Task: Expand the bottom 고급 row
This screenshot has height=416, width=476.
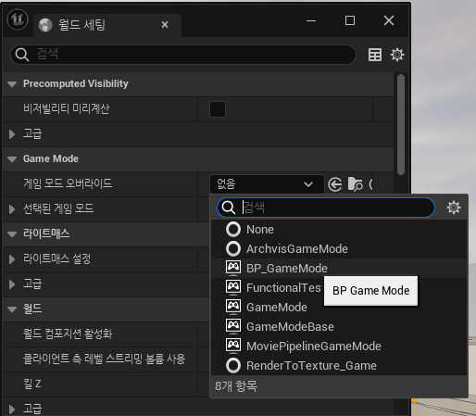Action: (x=12, y=410)
